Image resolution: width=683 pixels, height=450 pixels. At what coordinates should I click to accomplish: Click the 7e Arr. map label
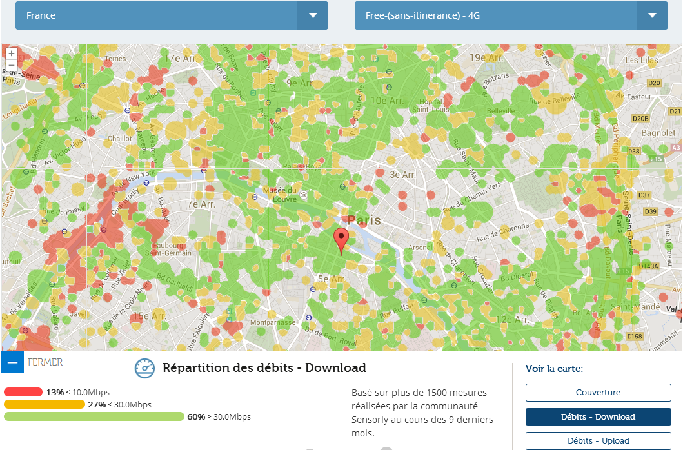[201, 204]
